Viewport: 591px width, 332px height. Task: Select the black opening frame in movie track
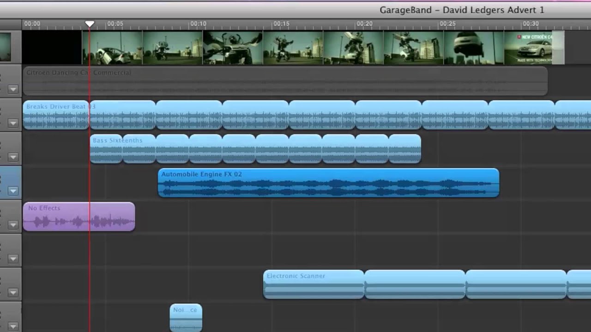coord(52,47)
